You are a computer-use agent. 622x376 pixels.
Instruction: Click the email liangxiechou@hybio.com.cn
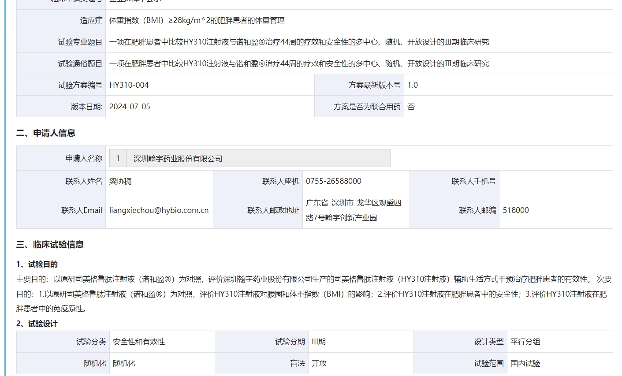[159, 210]
